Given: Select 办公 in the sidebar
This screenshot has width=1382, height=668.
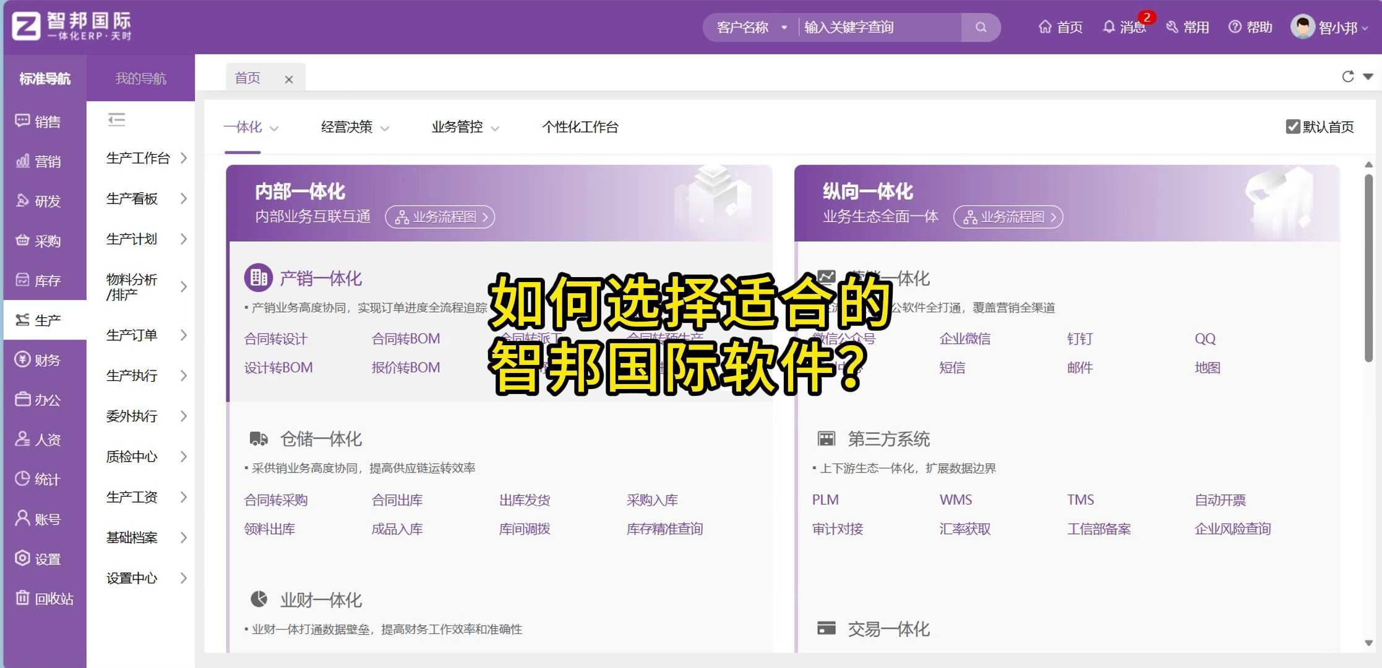Looking at the screenshot, I should 45,400.
